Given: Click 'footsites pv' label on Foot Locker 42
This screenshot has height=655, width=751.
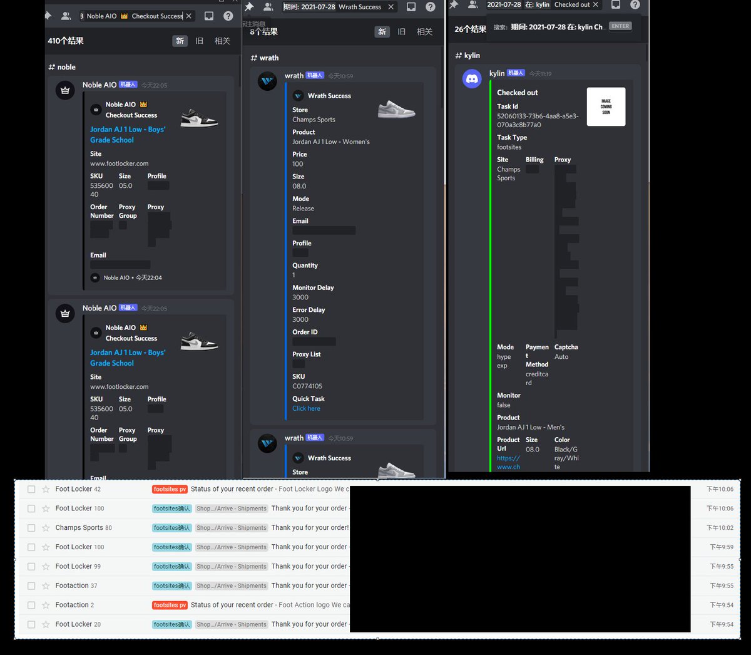Looking at the screenshot, I should [170, 489].
